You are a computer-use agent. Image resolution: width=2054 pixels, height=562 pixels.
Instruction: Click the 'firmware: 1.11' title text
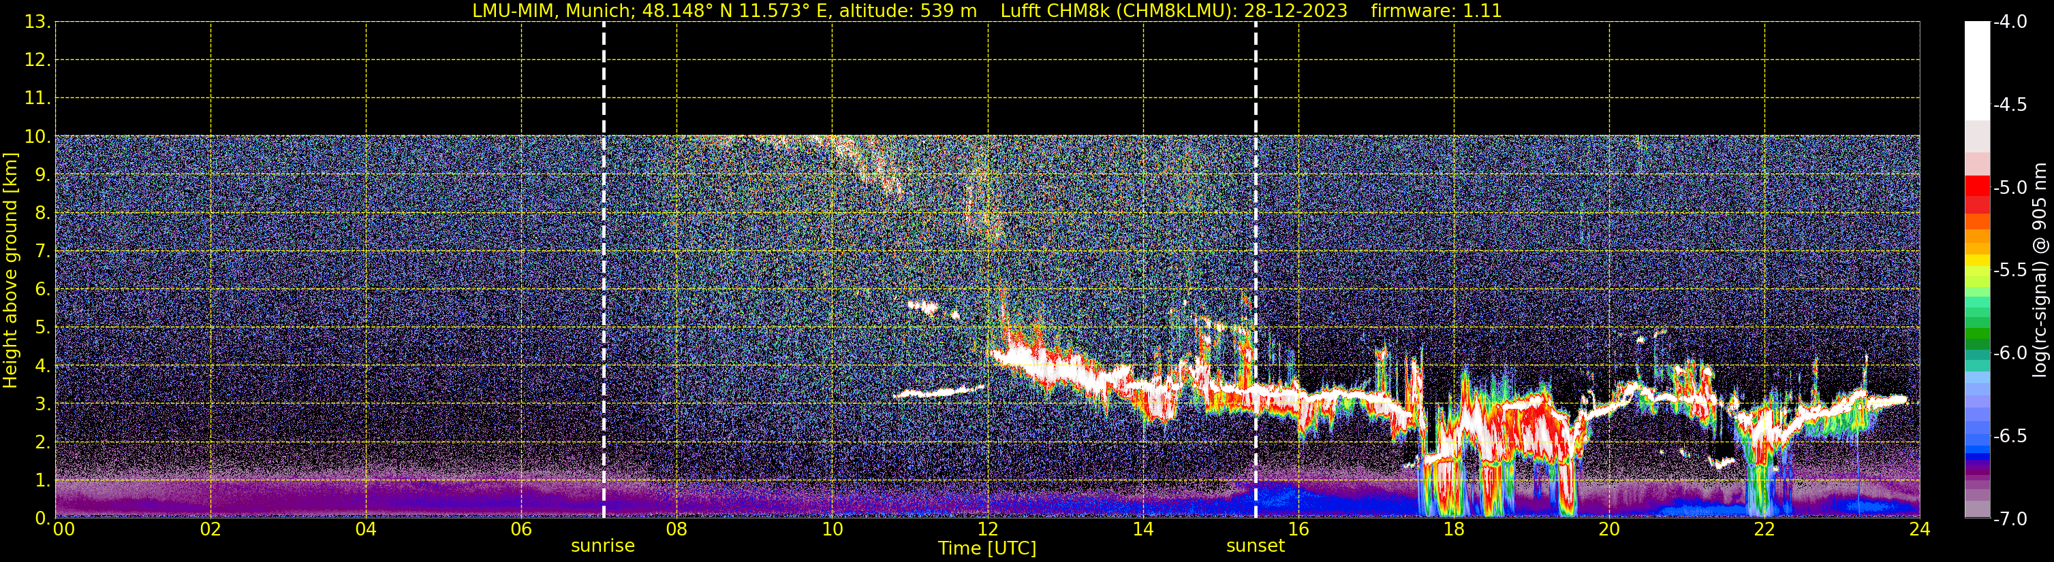[1436, 11]
